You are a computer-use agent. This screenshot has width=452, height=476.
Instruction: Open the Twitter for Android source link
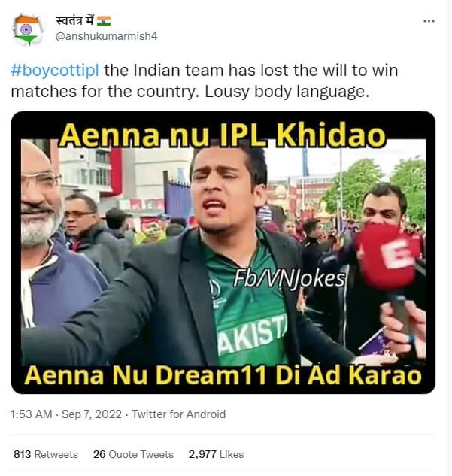pyautogui.click(x=178, y=414)
